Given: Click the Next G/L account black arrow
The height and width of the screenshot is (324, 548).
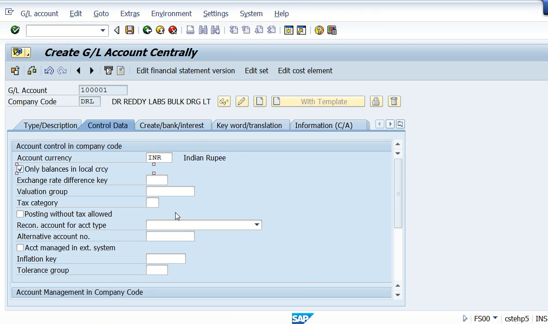Looking at the screenshot, I should click(x=92, y=71).
